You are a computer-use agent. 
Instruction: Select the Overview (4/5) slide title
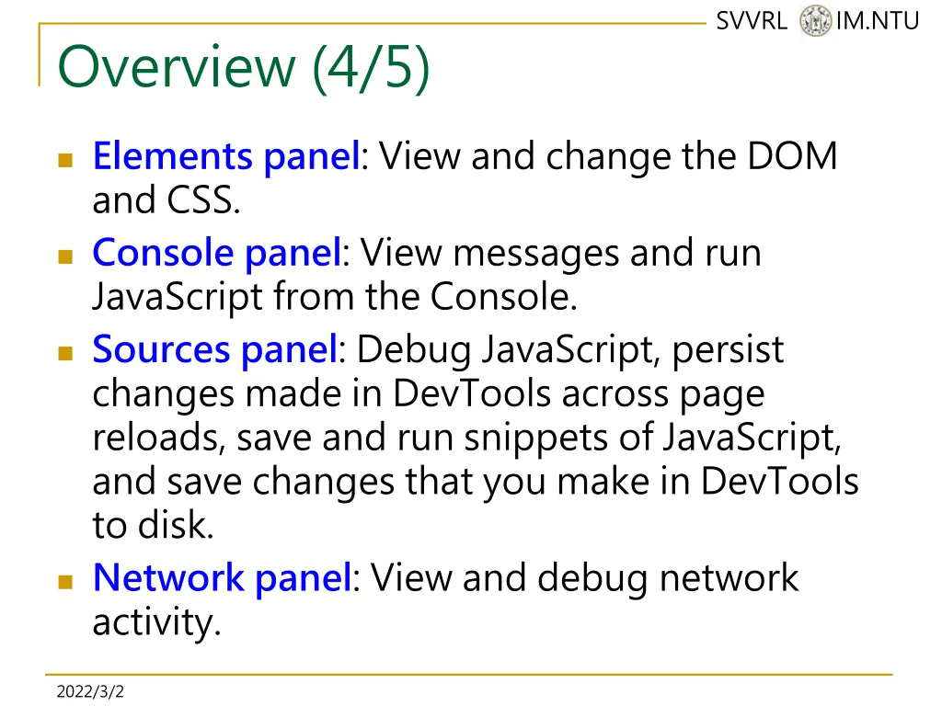pos(243,67)
